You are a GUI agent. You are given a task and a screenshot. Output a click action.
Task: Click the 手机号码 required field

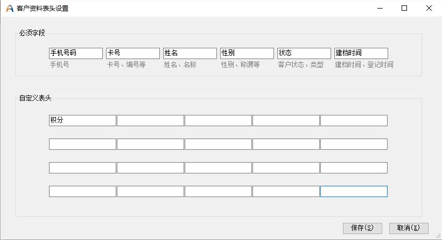(x=75, y=53)
